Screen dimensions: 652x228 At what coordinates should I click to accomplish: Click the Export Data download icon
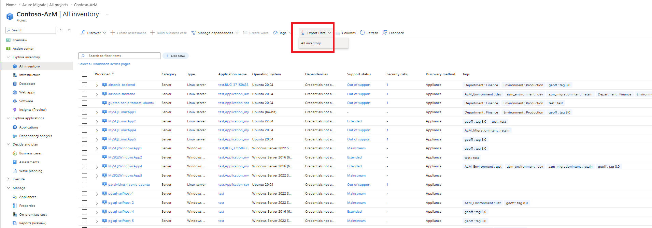[x=303, y=33]
